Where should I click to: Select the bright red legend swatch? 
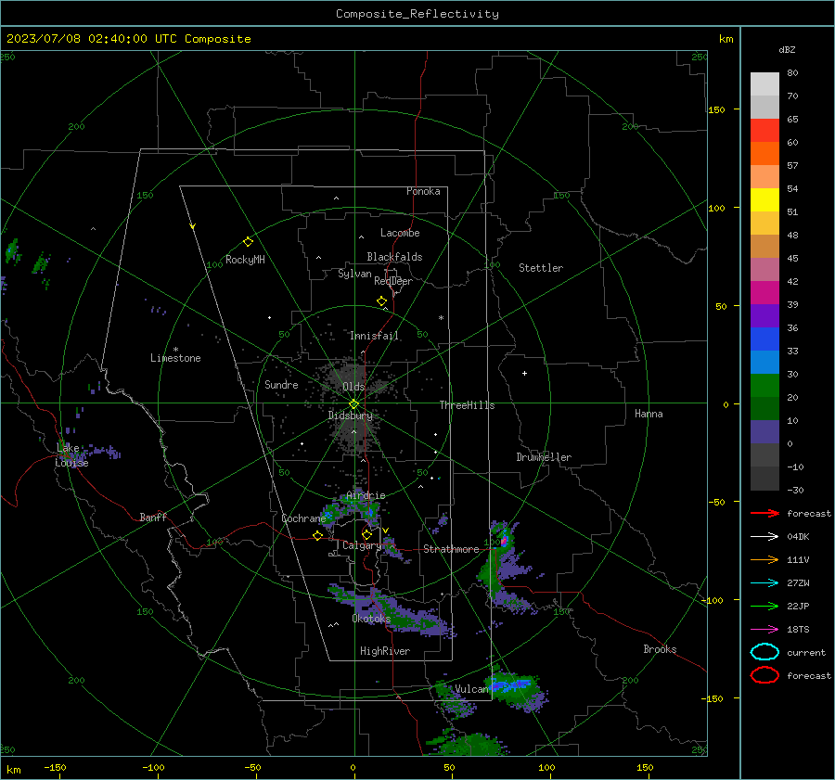764,131
